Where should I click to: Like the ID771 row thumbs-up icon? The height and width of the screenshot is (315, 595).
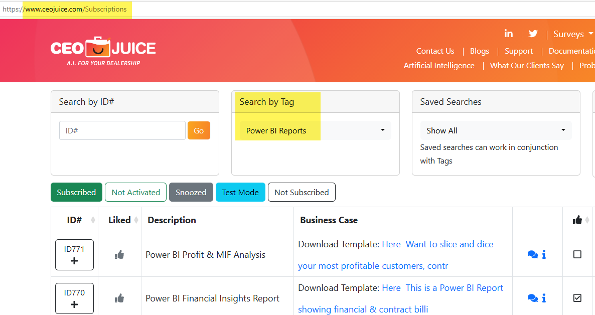click(119, 255)
